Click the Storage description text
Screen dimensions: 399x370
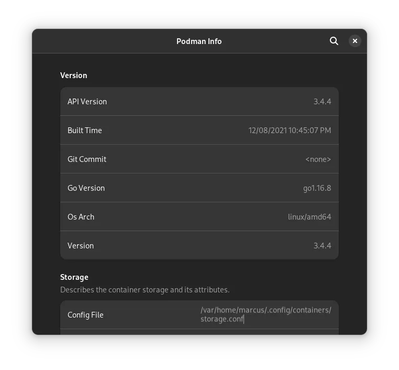[145, 290]
